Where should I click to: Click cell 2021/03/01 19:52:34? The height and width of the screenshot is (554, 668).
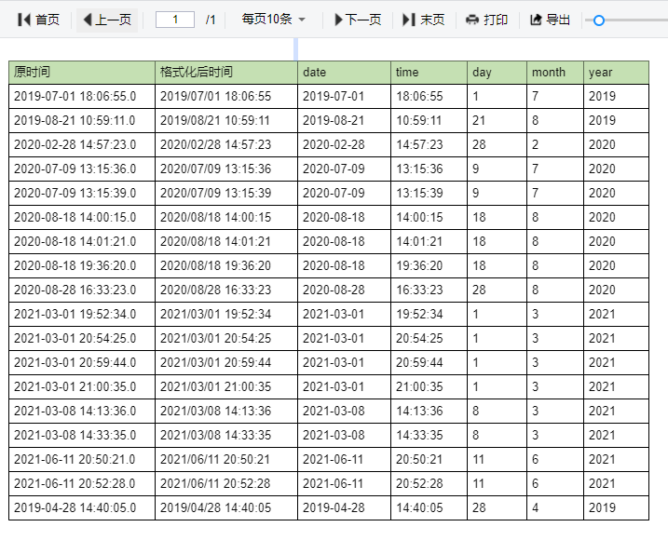coord(226,315)
